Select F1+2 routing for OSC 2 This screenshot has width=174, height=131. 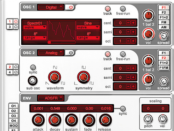164,63
